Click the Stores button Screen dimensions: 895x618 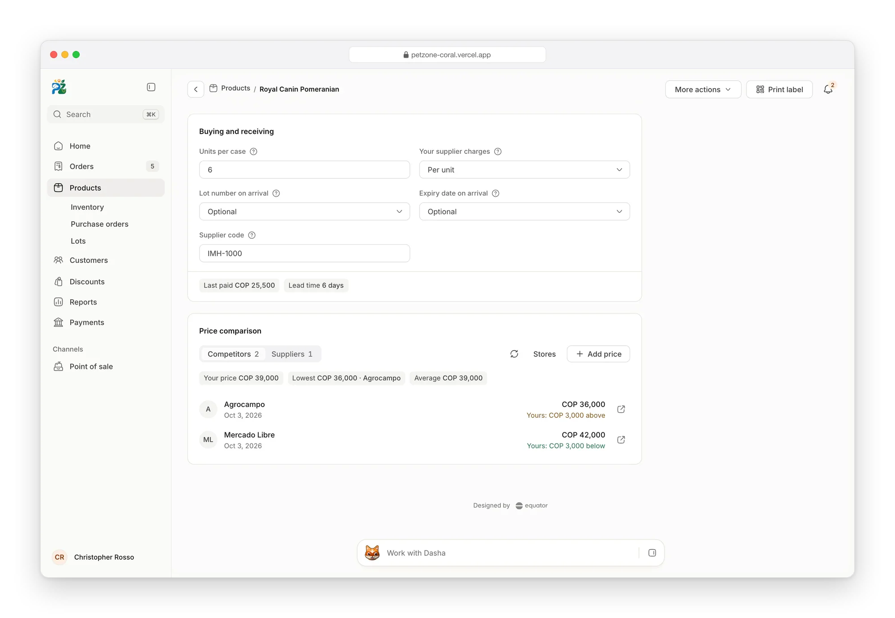(x=544, y=354)
